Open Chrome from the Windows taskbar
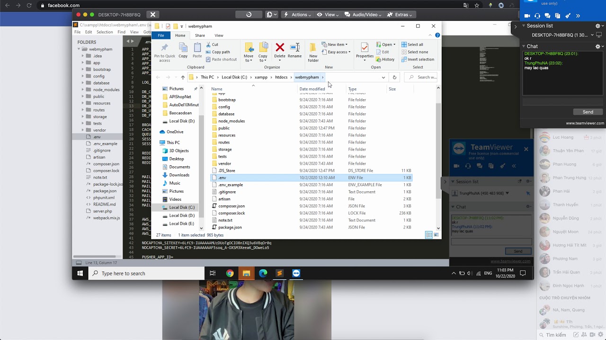The height and width of the screenshot is (340, 606). click(x=230, y=273)
